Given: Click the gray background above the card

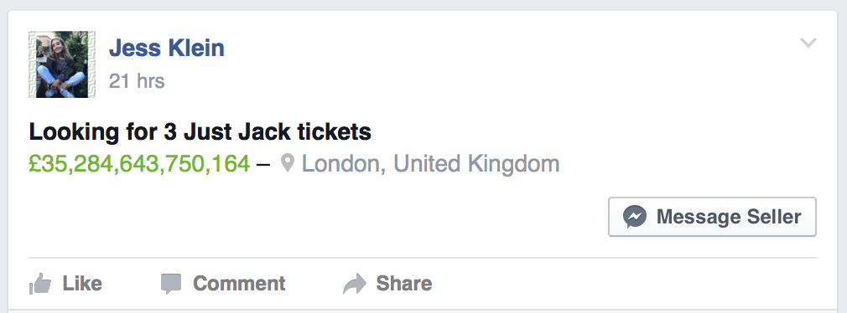Looking at the screenshot, I should coord(423,5).
